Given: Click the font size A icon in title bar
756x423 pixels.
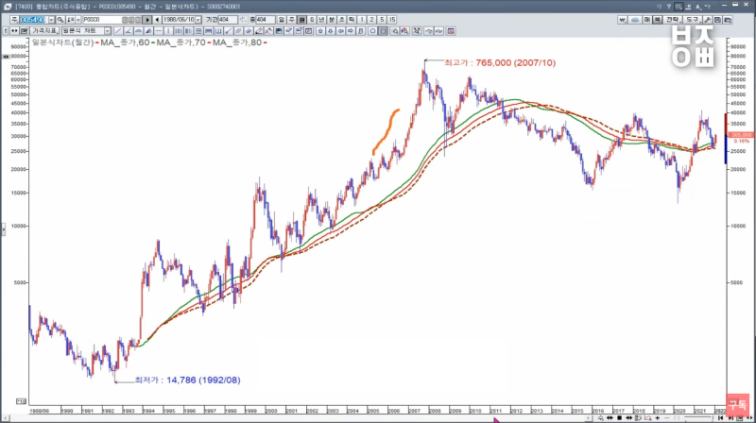Looking at the screenshot, I should click(x=698, y=7).
